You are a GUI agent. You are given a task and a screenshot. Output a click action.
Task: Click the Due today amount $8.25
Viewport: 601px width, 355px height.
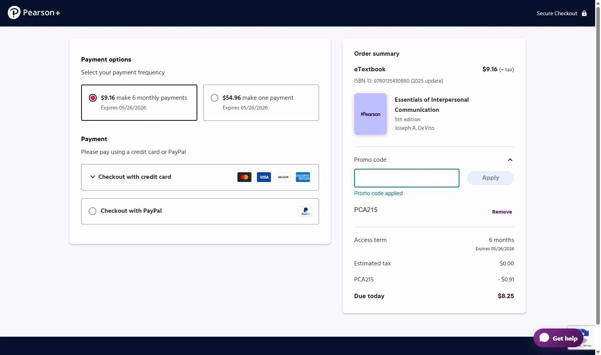tap(506, 296)
